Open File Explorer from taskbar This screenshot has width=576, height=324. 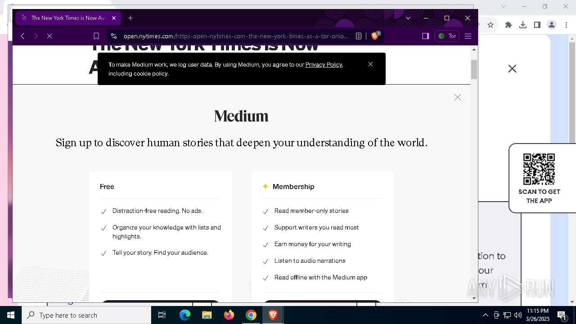(207, 315)
